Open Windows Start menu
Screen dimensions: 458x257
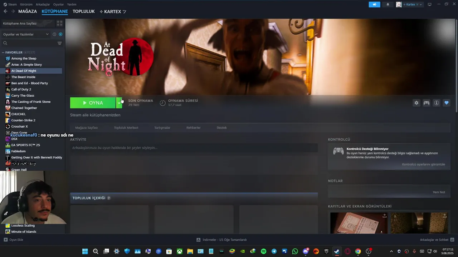coord(85,251)
